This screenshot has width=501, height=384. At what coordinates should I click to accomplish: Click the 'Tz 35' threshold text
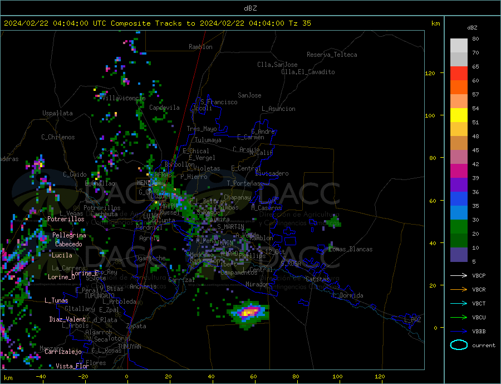(x=299, y=23)
